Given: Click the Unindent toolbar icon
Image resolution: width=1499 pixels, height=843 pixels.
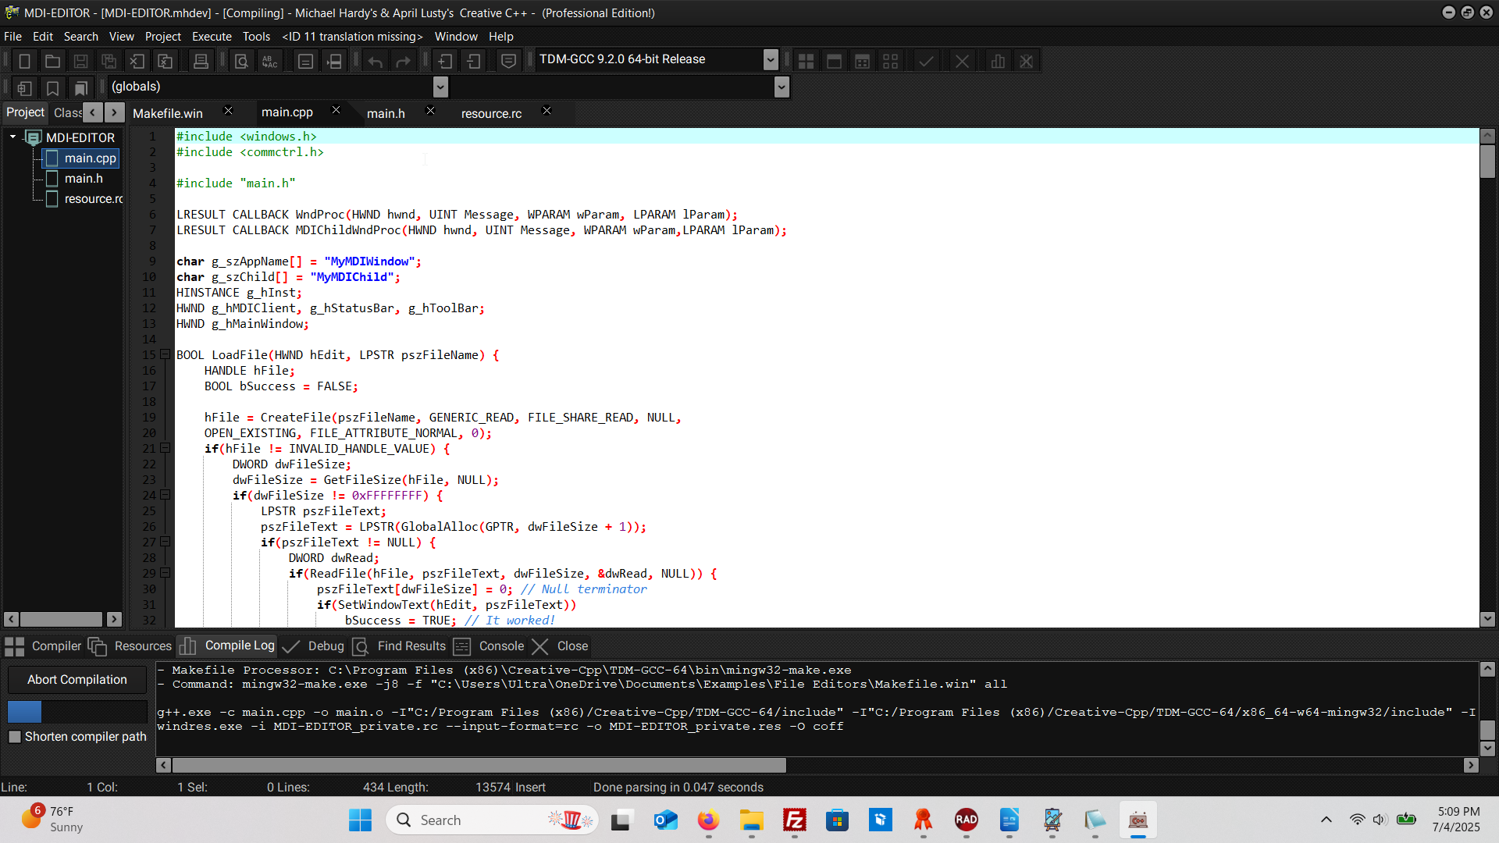Looking at the screenshot, I should tap(473, 61).
